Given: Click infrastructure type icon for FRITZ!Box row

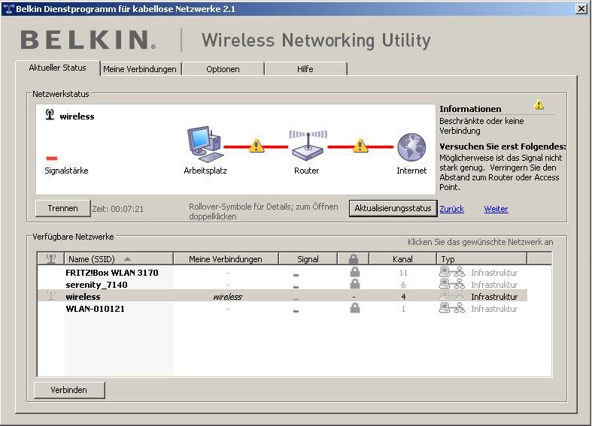Looking at the screenshot, I should coord(452,272).
